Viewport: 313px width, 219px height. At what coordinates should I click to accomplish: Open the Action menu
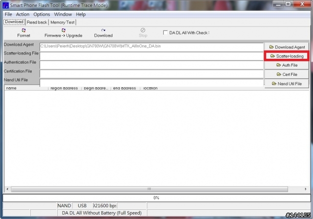(22, 14)
